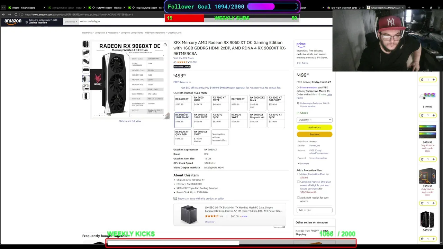Reload the page
Image resolution: width=443 pixels, height=249 pixels.
(16, 15)
